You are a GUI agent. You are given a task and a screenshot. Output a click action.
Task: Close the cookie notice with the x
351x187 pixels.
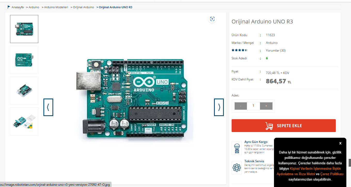coord(340,143)
